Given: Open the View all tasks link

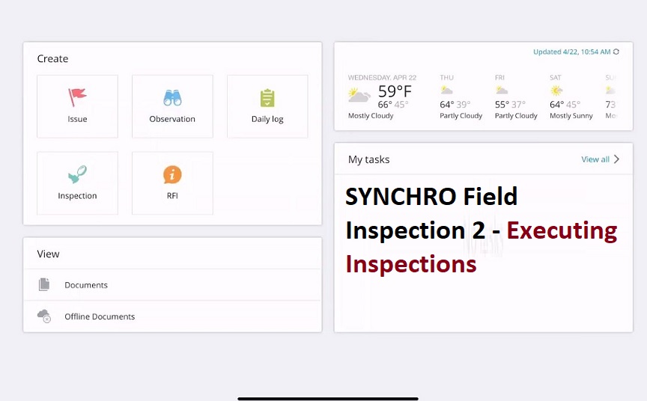Looking at the screenshot, I should [x=595, y=159].
